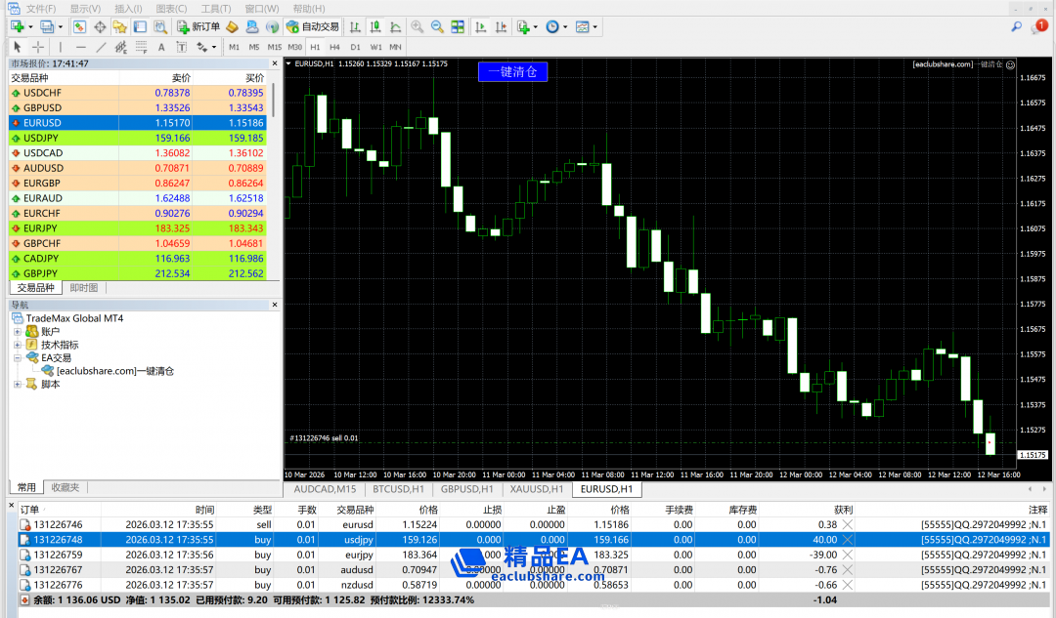Image resolution: width=1056 pixels, height=618 pixels.
Task: Switch to the XAUUSD,H1 chart tab
Action: (536, 489)
